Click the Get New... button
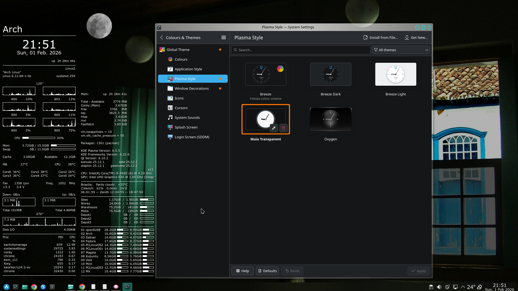 point(416,38)
